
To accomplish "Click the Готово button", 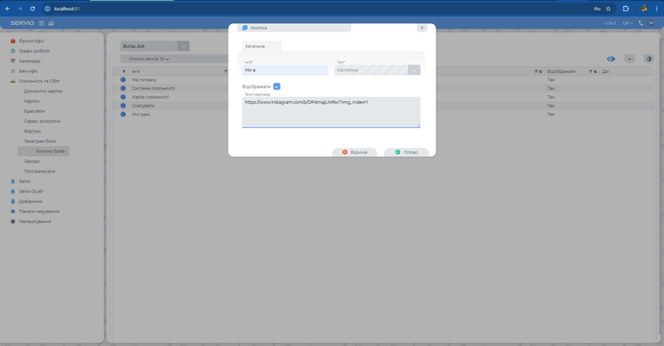I will point(406,153).
